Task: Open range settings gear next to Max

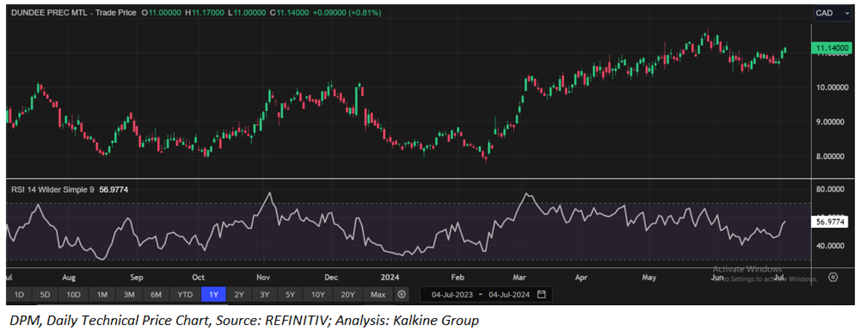Action: click(402, 294)
